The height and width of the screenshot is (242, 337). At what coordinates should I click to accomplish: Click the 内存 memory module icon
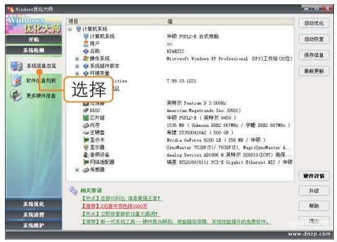86,125
